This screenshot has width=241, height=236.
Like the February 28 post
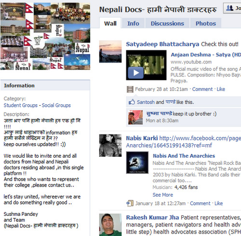coord(221,89)
